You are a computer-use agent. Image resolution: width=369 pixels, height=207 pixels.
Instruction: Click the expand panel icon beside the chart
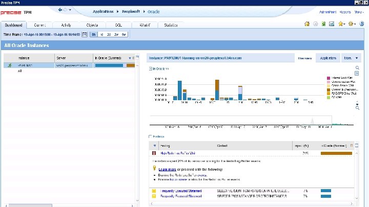pos(357,74)
